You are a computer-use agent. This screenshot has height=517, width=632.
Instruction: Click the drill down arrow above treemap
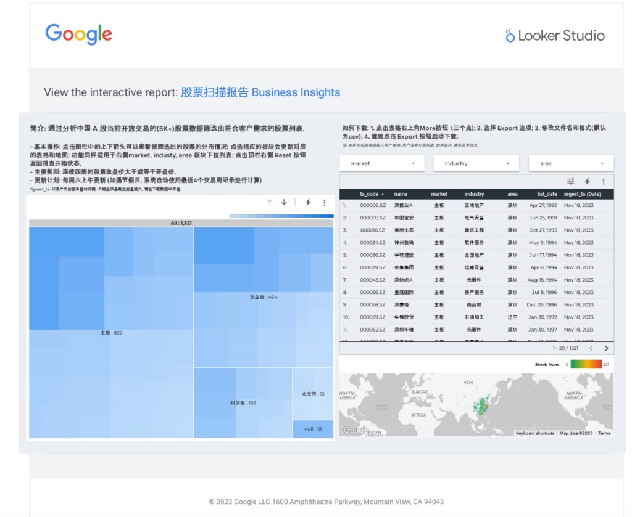click(x=284, y=202)
